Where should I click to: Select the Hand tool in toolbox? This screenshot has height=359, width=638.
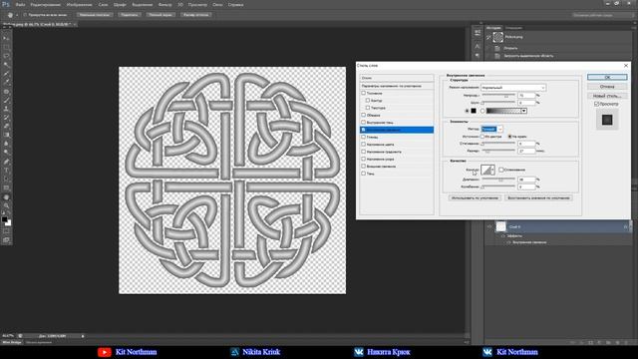(x=6, y=197)
